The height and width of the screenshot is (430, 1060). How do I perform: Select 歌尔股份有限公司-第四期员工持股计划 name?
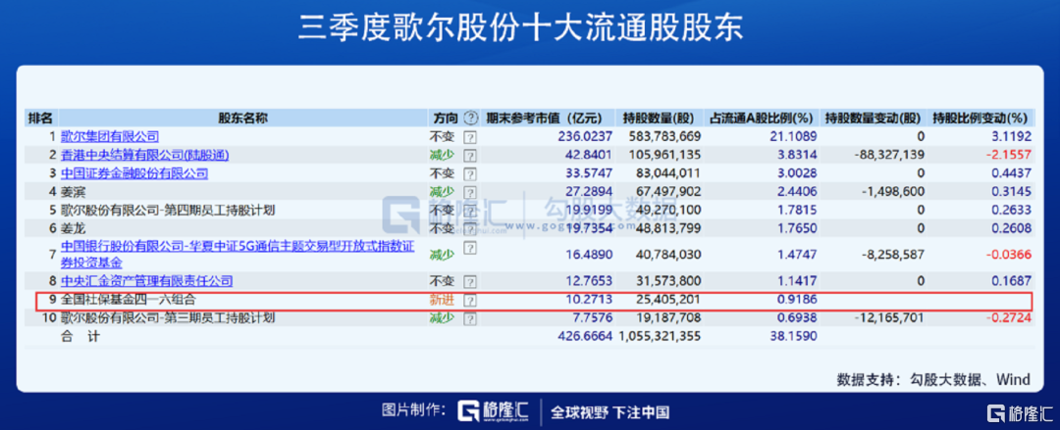168,210
